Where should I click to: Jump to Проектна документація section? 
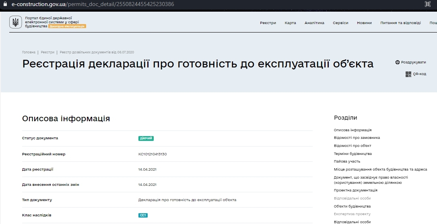356,190
